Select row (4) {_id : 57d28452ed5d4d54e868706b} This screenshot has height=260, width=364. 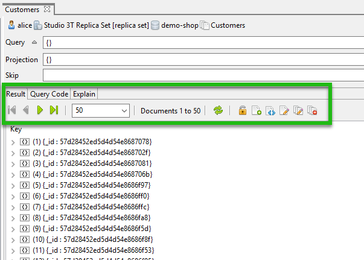coord(92,174)
